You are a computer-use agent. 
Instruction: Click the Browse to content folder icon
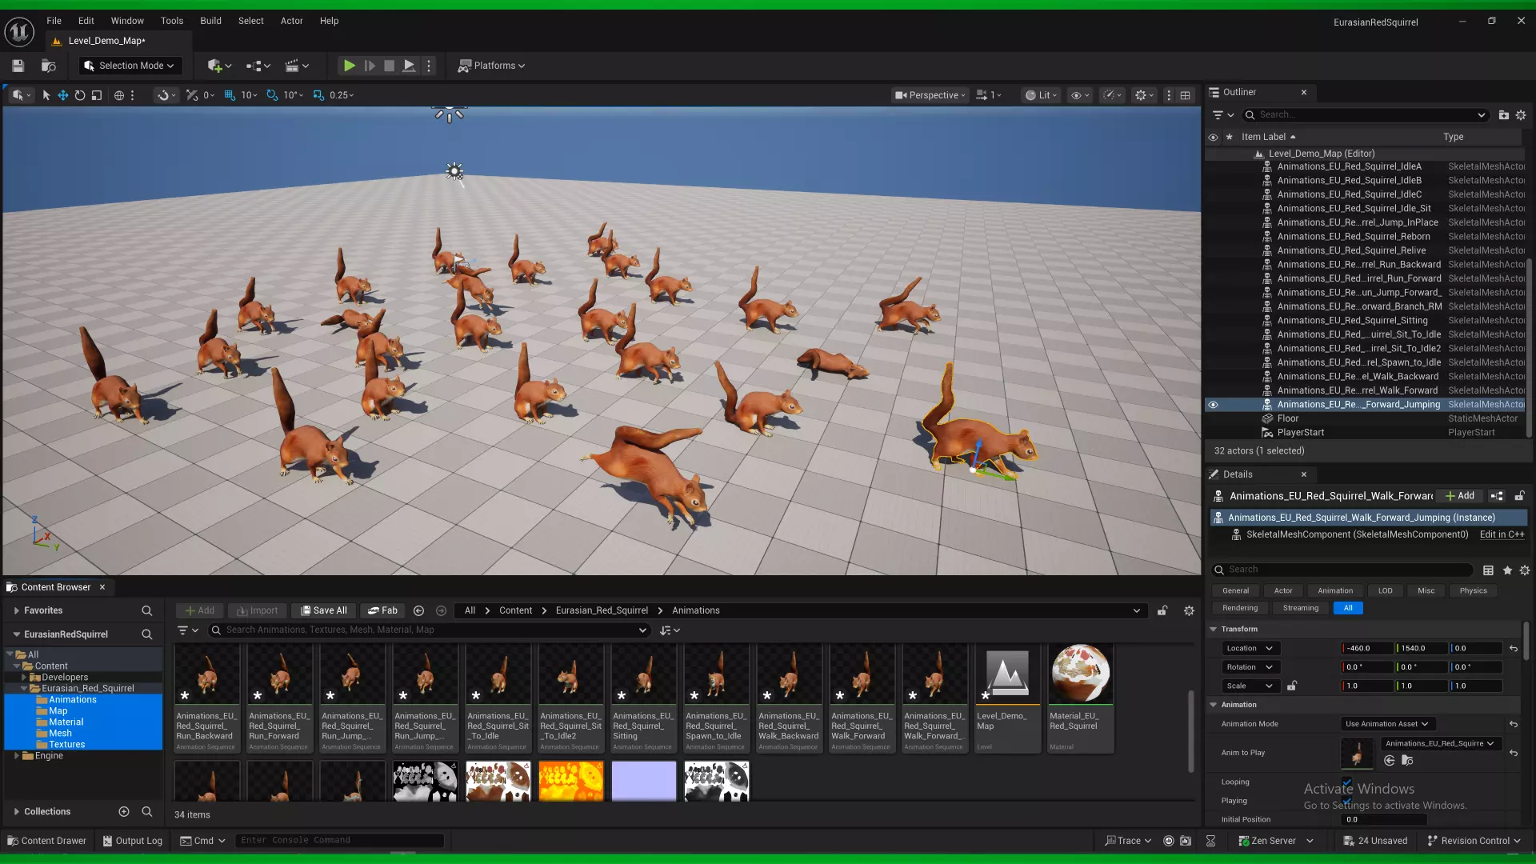[x=48, y=66]
